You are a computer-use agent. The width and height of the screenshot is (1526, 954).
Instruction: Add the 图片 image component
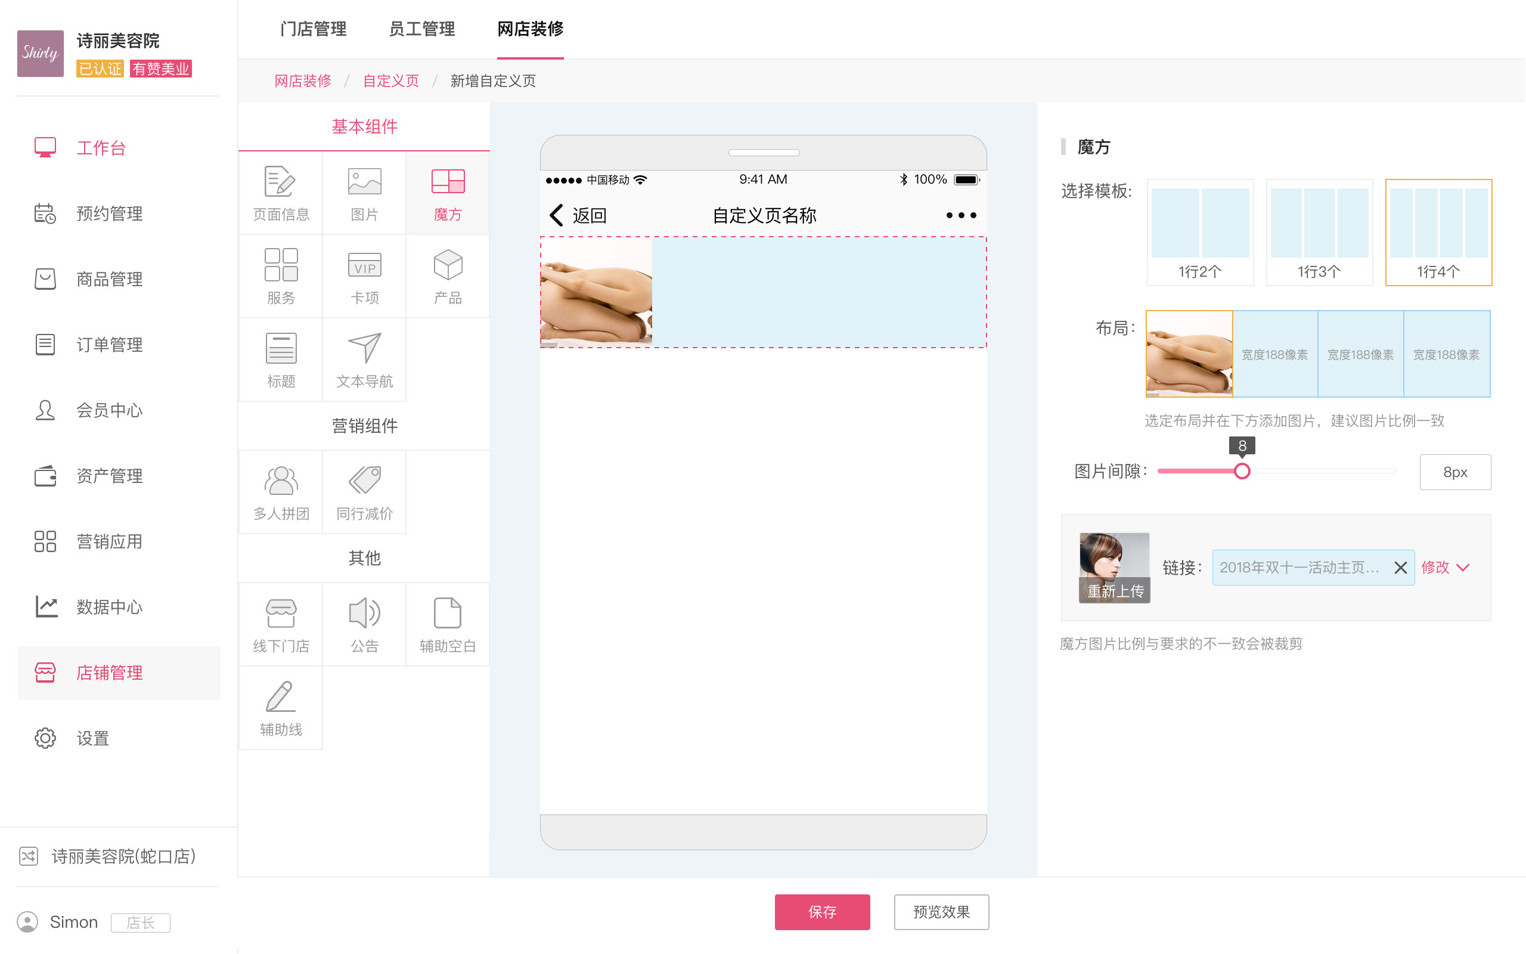[364, 193]
